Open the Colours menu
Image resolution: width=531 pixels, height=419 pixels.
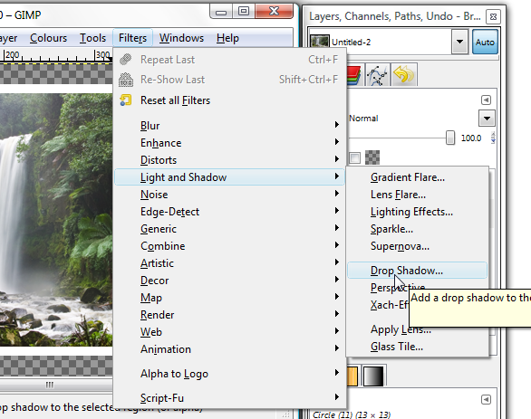coord(48,38)
